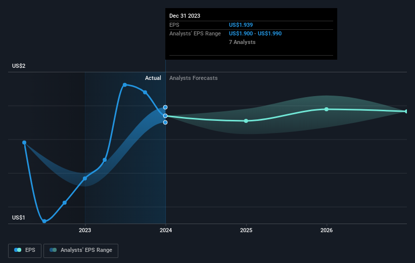Image resolution: width=415 pixels, height=263 pixels.
Task: Click the US$1.900 - US$1.990 range value
Action: [255, 34]
